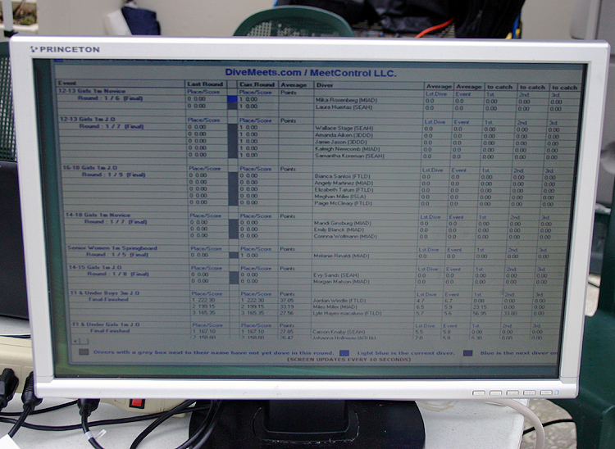Click the SCREEN UPDATES EVERY 10 SECONDS notice
This screenshot has width=615, height=449.
[x=348, y=359]
